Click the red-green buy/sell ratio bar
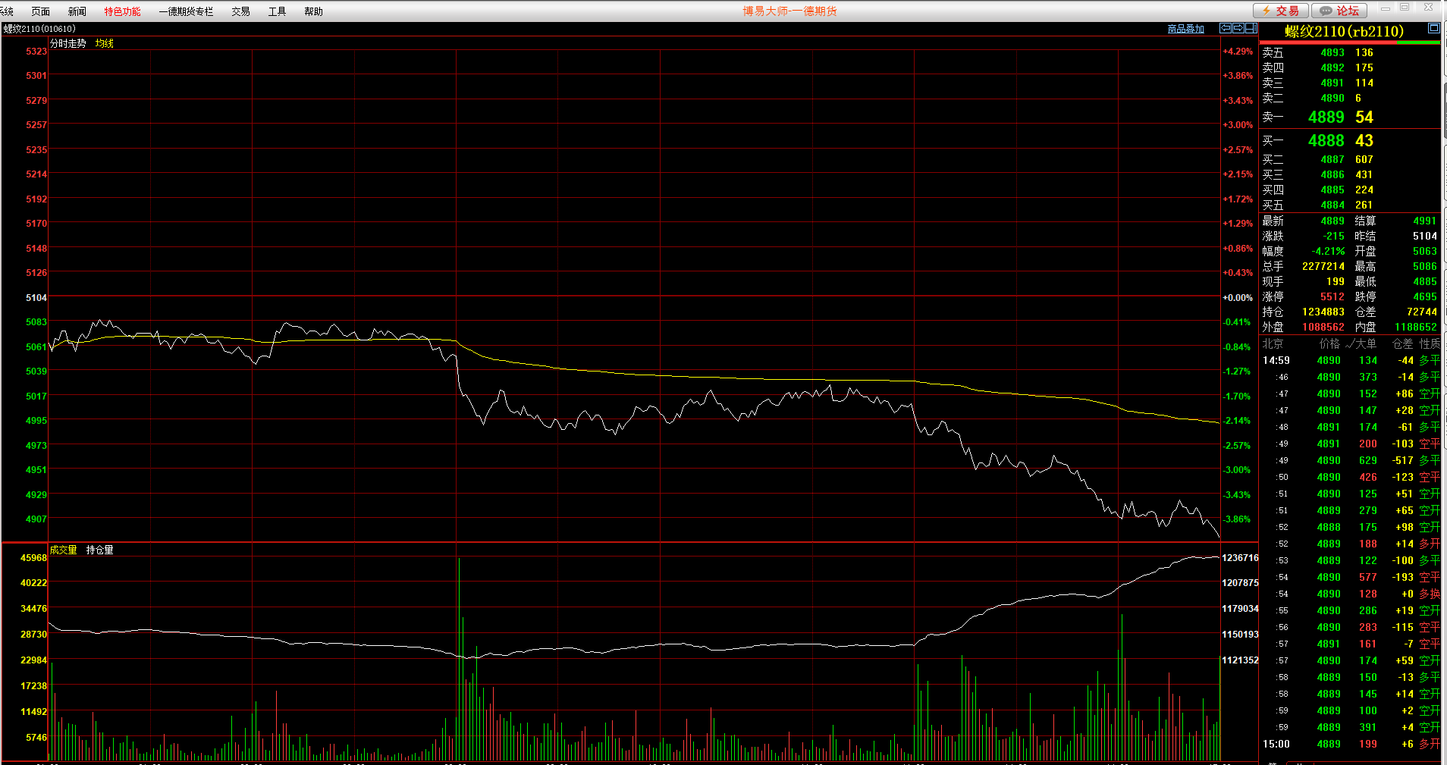This screenshot has height=765, width=1447. pyautogui.click(x=1349, y=42)
